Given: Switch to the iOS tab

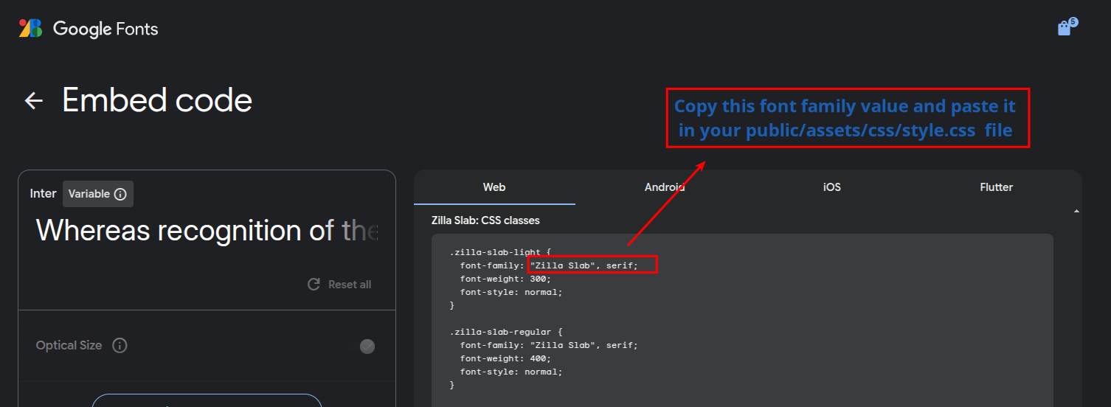Looking at the screenshot, I should pos(832,187).
